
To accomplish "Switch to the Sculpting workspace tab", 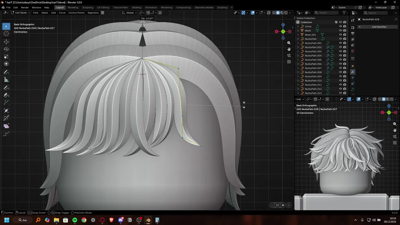I will pos(87,7).
